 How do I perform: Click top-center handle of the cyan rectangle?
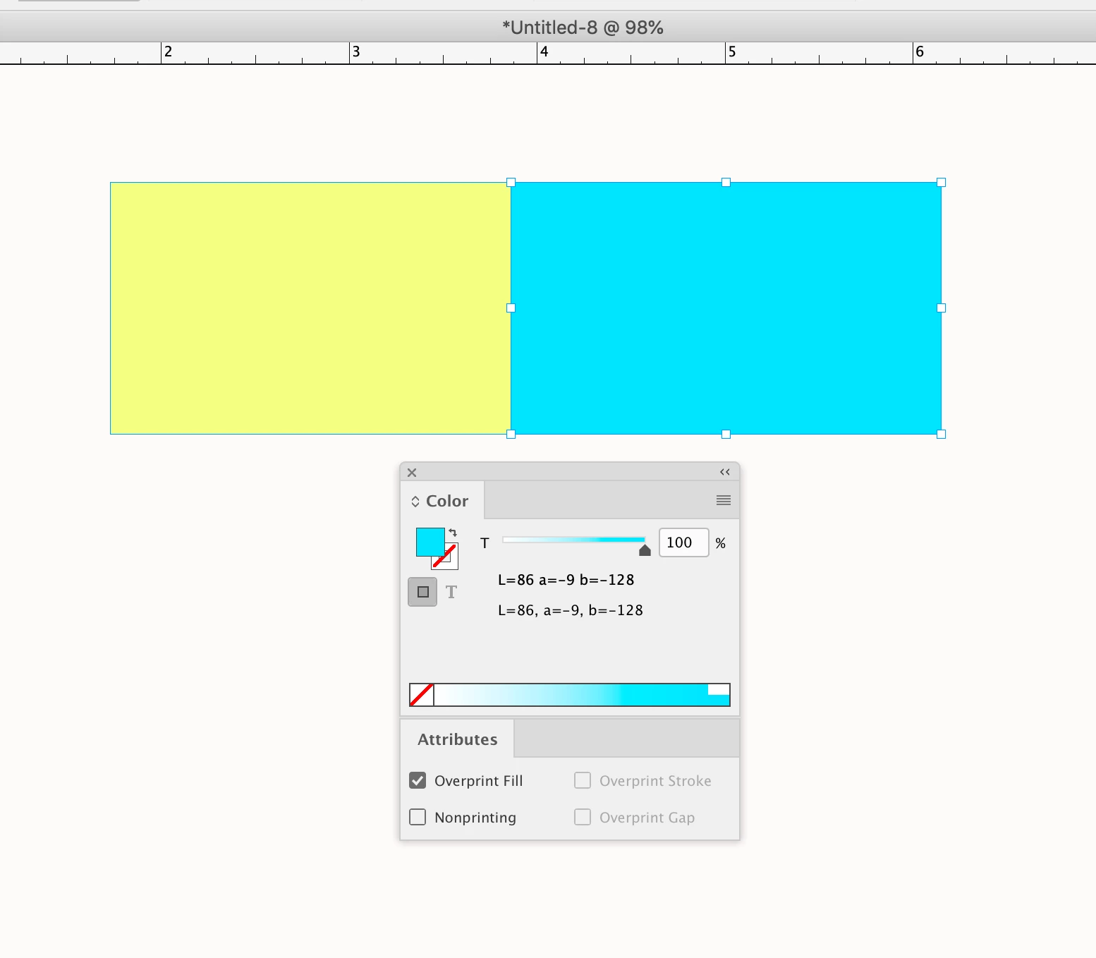tap(726, 182)
